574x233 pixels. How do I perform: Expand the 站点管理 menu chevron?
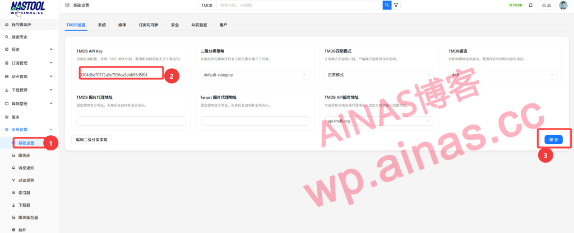(51, 77)
